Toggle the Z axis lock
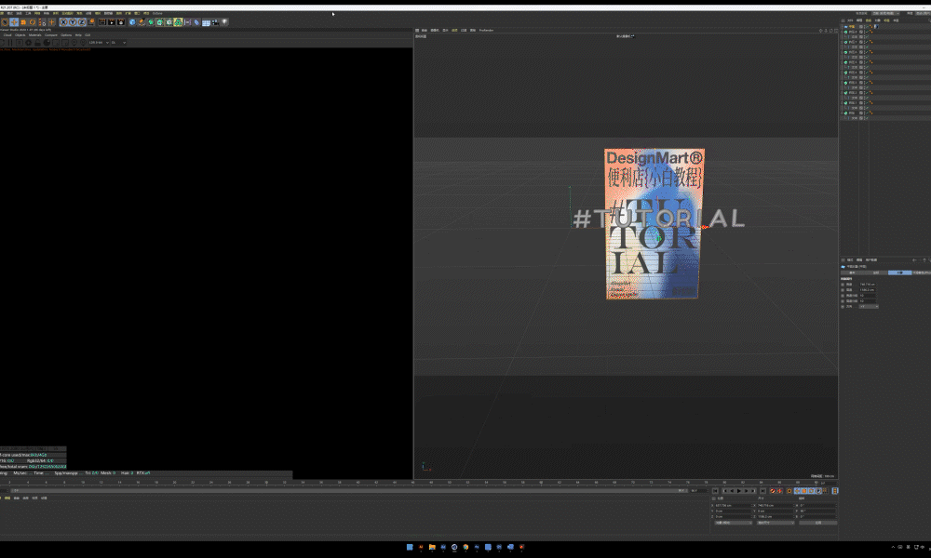Screen dimensions: 931x558 pos(82,22)
